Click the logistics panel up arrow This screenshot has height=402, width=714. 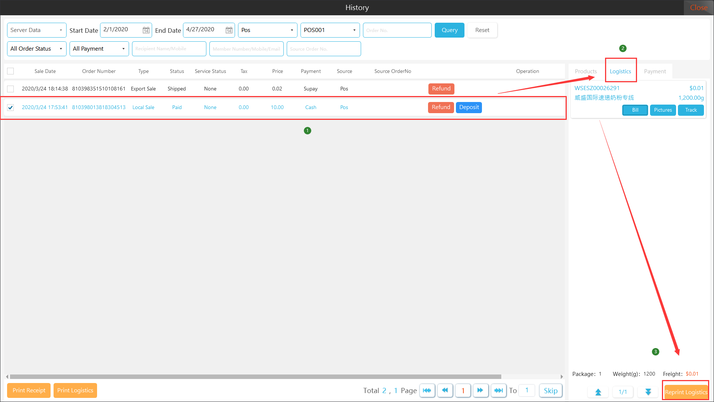[598, 392]
